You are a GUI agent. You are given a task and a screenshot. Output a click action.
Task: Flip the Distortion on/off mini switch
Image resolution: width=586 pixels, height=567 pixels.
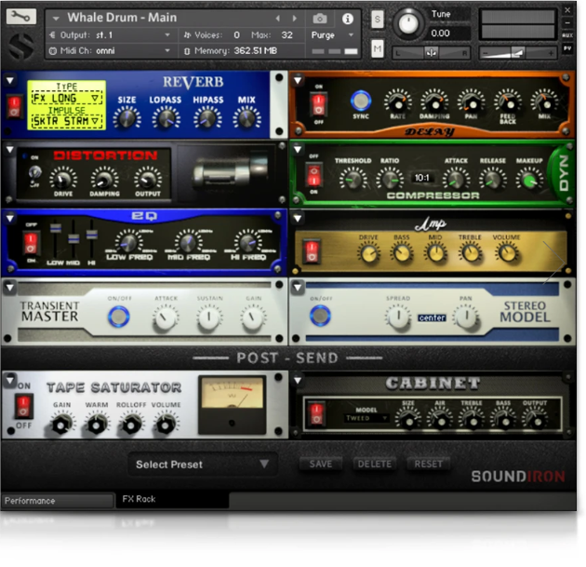[34, 173]
